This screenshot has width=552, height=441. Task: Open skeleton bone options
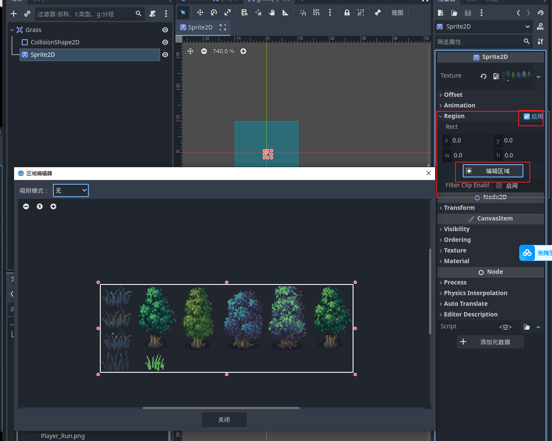coord(378,12)
